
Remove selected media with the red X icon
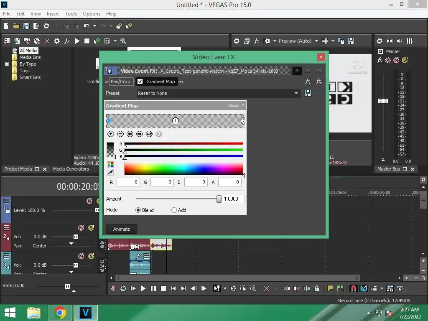click(x=47, y=41)
